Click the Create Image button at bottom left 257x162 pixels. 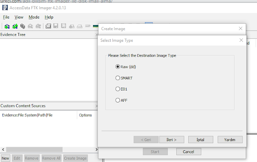[x=75, y=158]
